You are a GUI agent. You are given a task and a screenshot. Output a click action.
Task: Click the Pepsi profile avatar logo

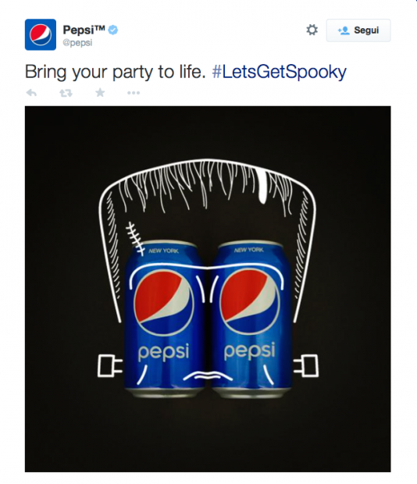coord(41,34)
